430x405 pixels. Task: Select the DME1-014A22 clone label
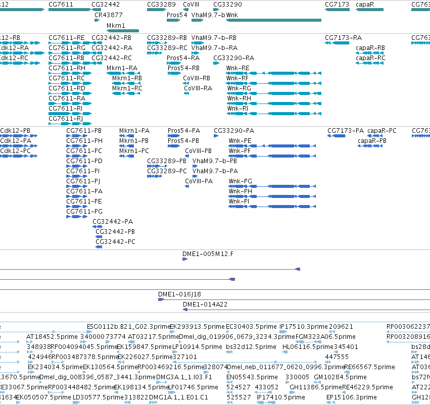pyautogui.click(x=205, y=305)
